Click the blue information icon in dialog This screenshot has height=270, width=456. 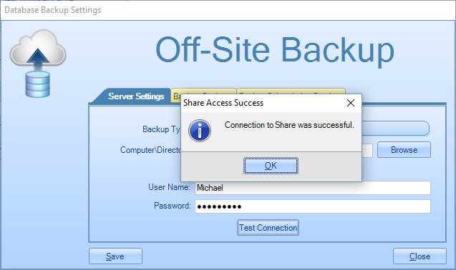(x=200, y=131)
